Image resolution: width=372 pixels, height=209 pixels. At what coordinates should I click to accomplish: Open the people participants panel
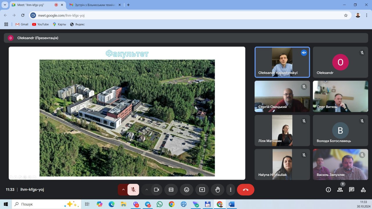(x=340, y=190)
